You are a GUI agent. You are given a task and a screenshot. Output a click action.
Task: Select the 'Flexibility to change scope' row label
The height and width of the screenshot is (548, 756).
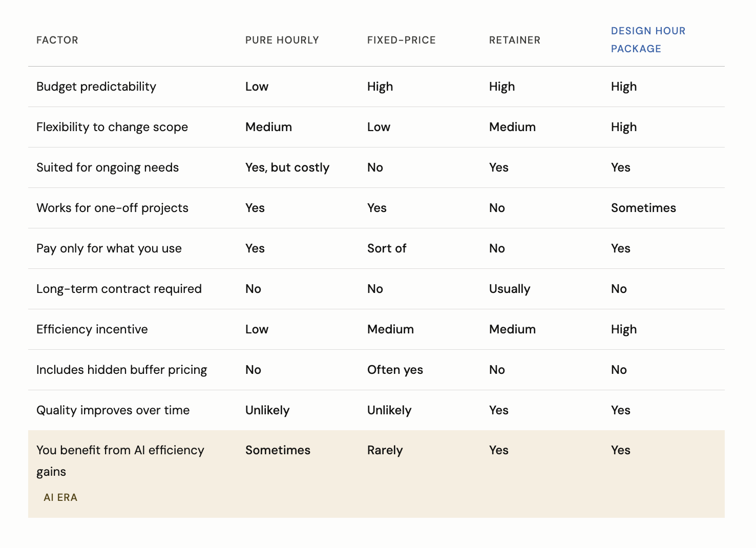112,127
